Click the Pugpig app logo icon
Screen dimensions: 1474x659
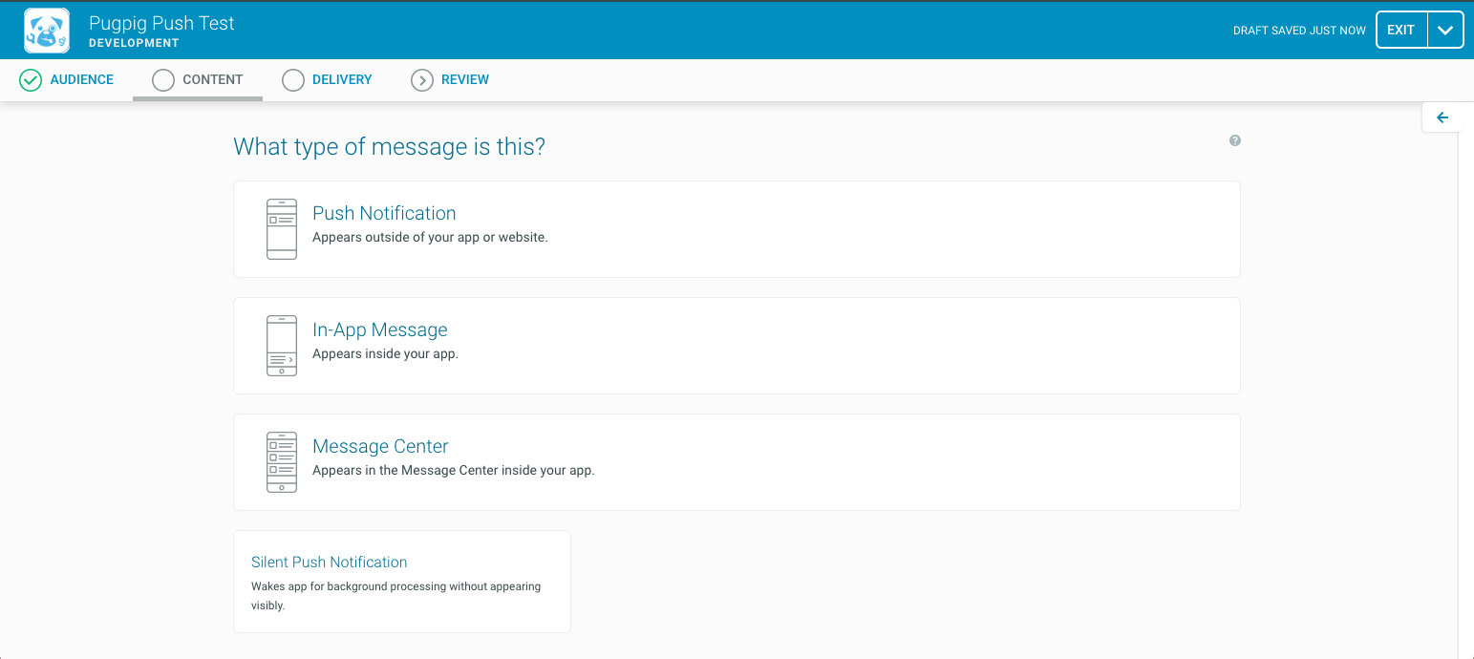(x=47, y=31)
